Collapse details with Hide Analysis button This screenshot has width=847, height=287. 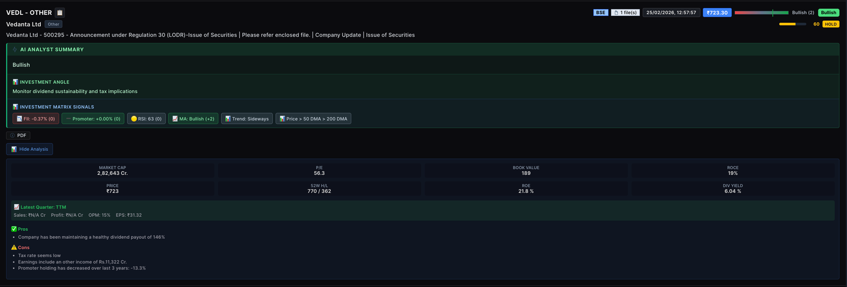(x=30, y=149)
